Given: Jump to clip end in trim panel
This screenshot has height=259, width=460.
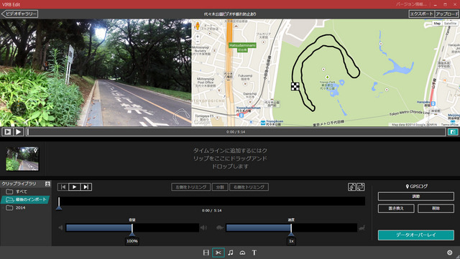Looking at the screenshot, I should coord(86,187).
